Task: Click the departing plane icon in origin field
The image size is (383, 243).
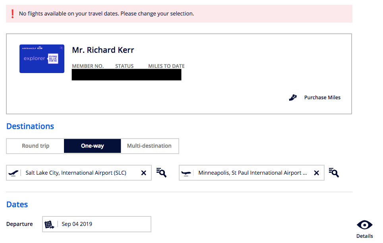Action: click(x=14, y=173)
